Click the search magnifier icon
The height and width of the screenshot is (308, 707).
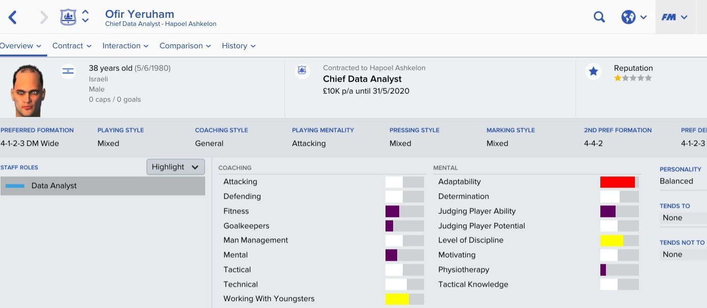click(599, 17)
